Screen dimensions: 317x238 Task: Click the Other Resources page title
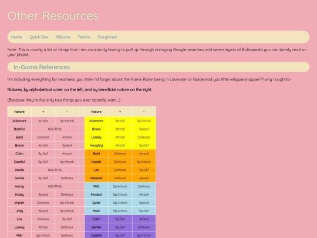(53, 16)
